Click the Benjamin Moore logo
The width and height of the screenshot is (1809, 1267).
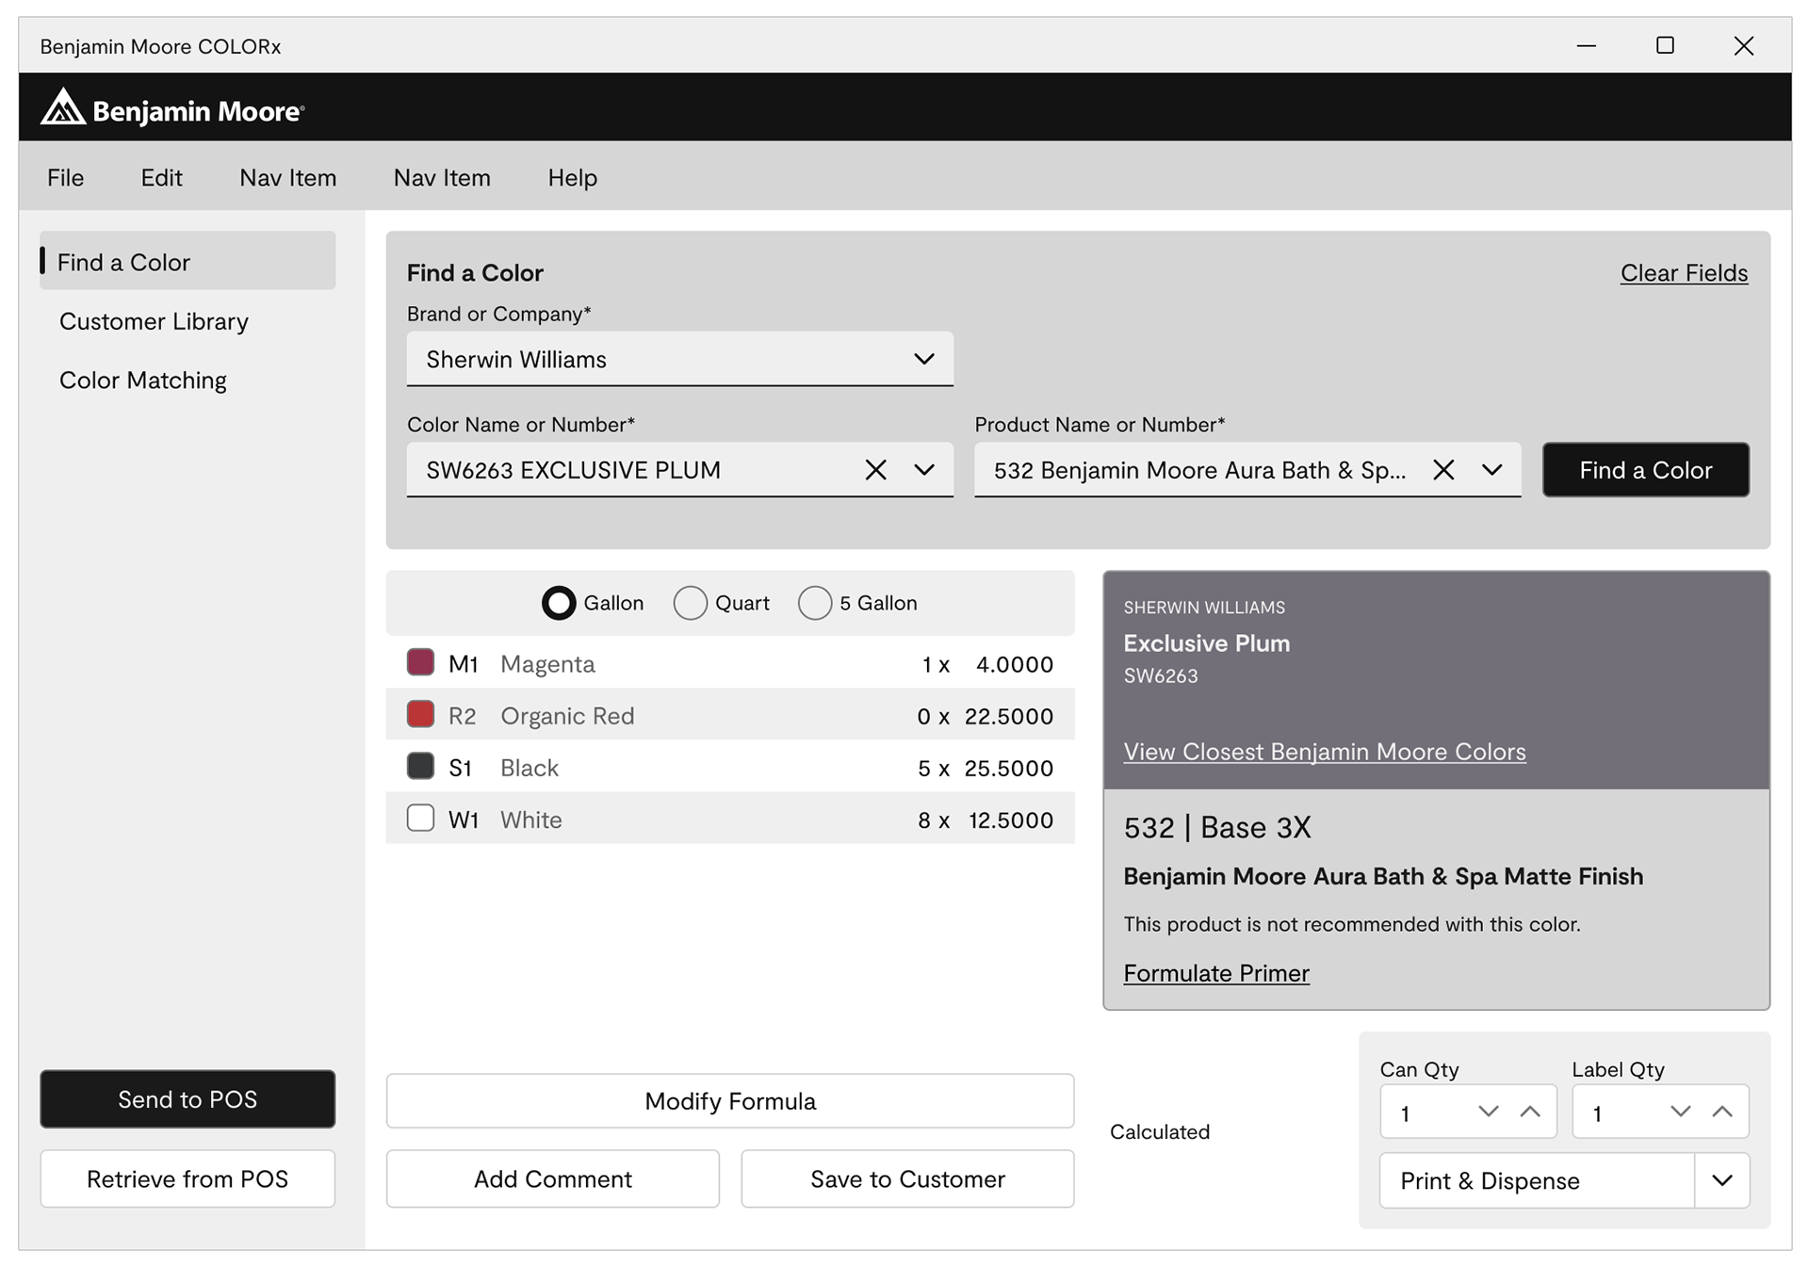172,109
